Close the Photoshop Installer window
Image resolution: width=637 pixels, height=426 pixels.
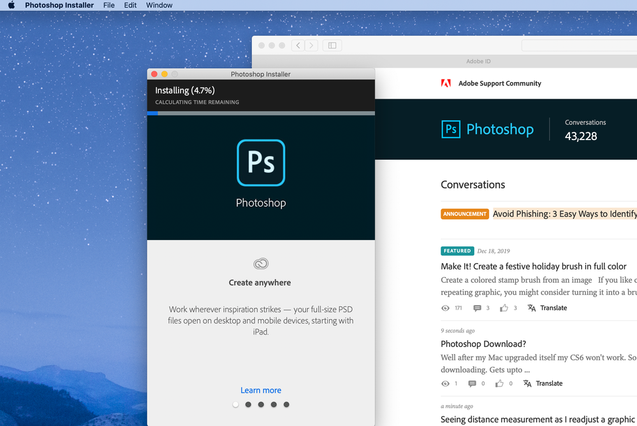click(154, 74)
